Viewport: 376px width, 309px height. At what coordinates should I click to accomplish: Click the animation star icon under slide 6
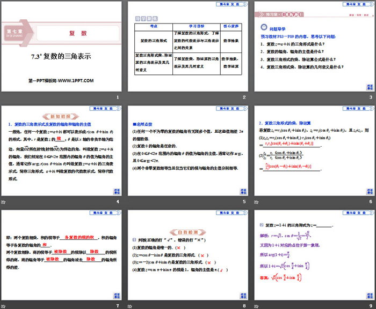[255, 201]
